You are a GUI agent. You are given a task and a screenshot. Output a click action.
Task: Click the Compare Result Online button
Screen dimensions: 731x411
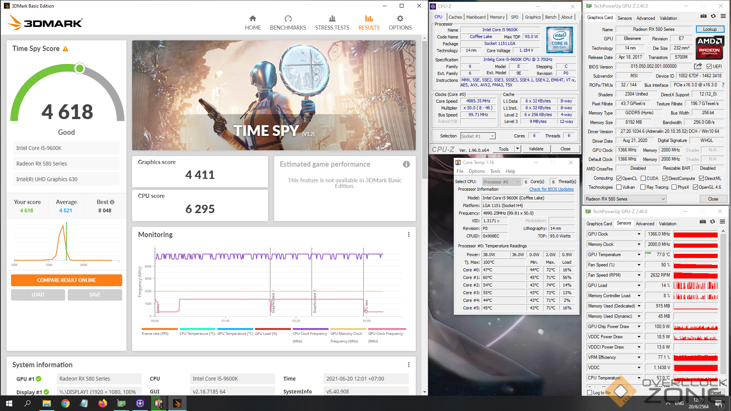(66, 280)
